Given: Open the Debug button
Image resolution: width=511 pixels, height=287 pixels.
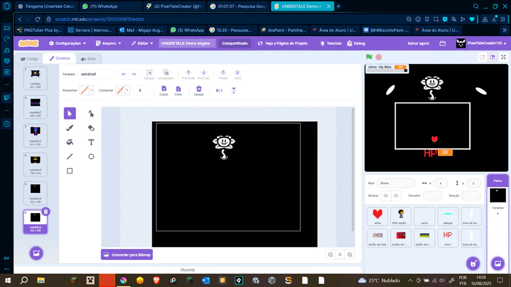Looking at the screenshot, I should [x=356, y=43].
